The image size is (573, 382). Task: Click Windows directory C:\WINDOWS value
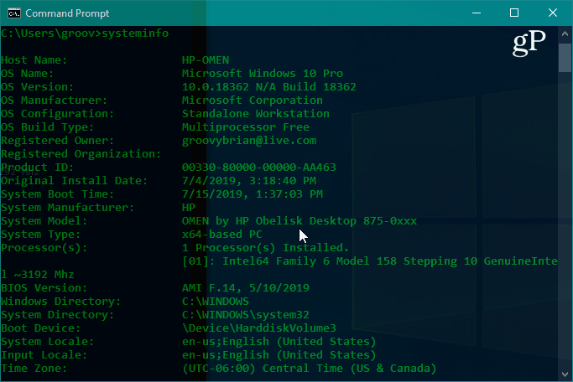216,302
